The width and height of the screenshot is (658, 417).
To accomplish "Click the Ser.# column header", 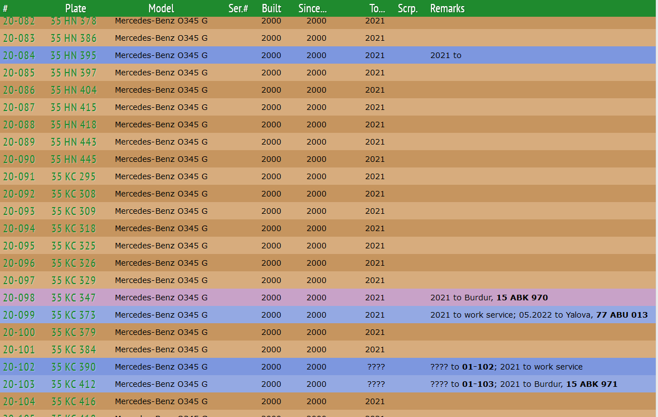I will [238, 8].
